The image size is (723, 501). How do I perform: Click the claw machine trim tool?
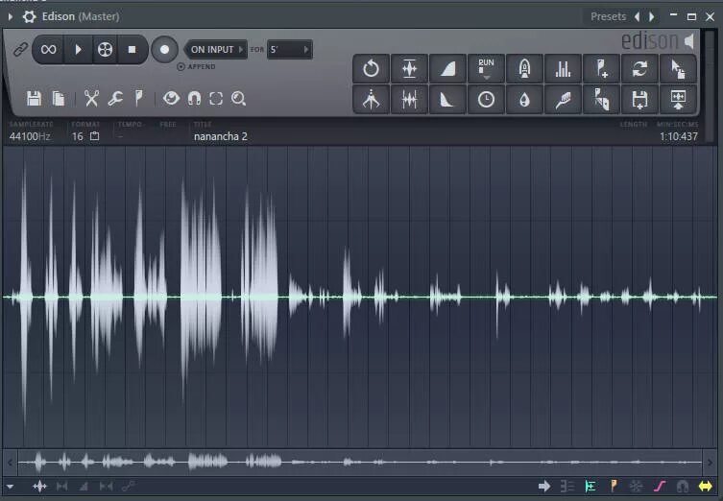(x=372, y=99)
